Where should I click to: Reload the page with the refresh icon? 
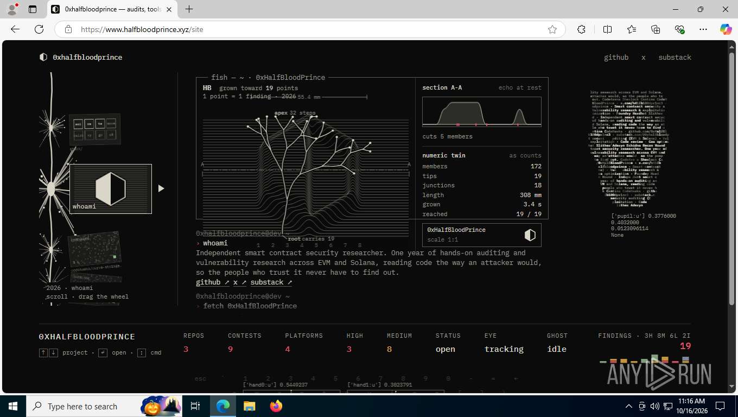[x=39, y=29]
